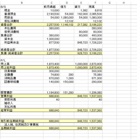The height and width of the screenshot is (139, 137).
Task: Click the 普通預金 carryover cell 2,193,500
Action: coord(51,14)
